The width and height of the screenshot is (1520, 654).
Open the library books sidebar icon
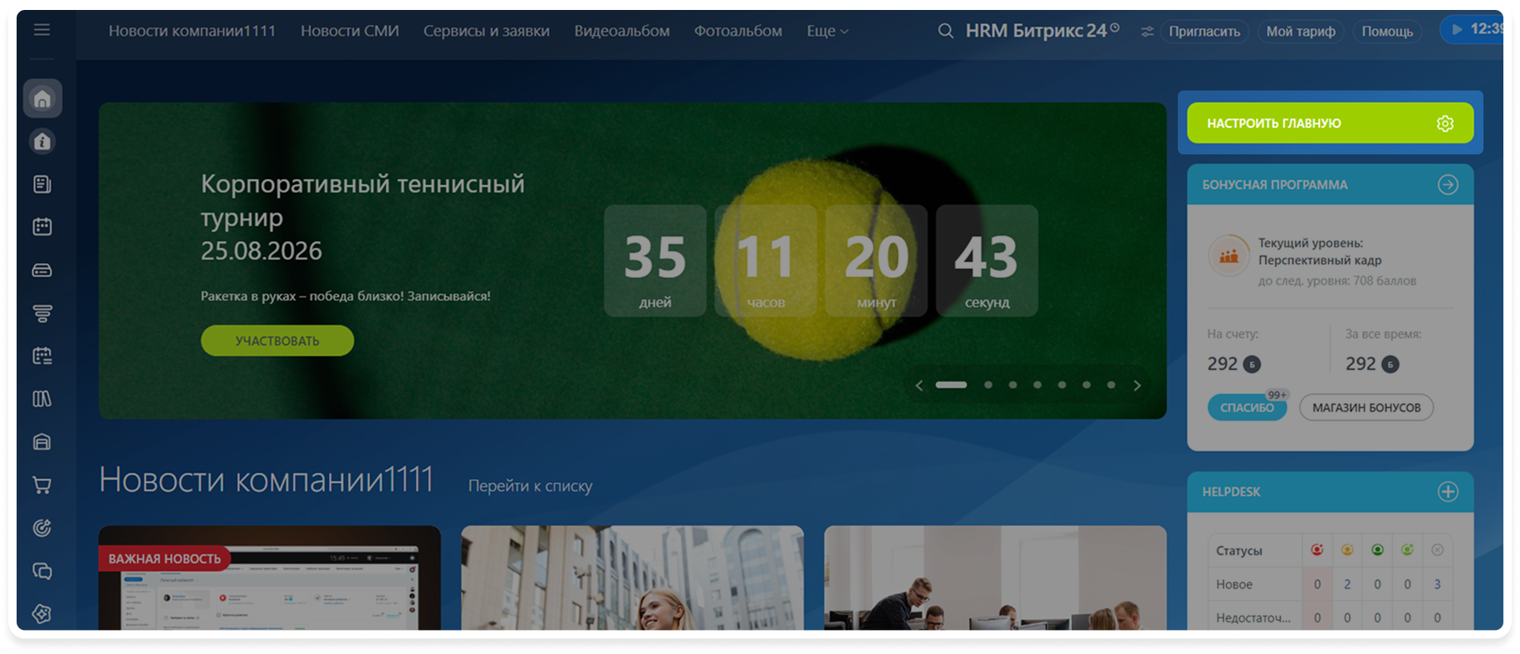click(x=42, y=399)
